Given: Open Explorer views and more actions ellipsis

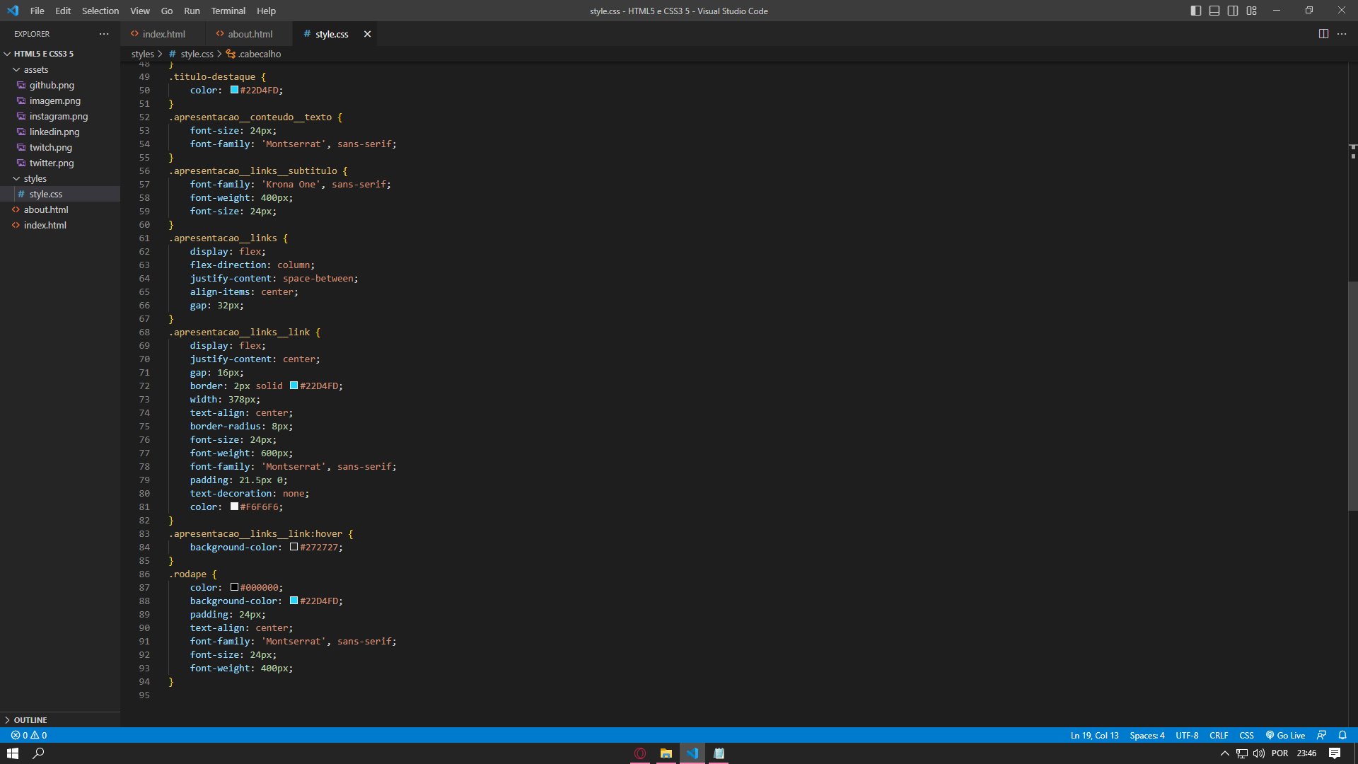Looking at the screenshot, I should click(x=104, y=34).
